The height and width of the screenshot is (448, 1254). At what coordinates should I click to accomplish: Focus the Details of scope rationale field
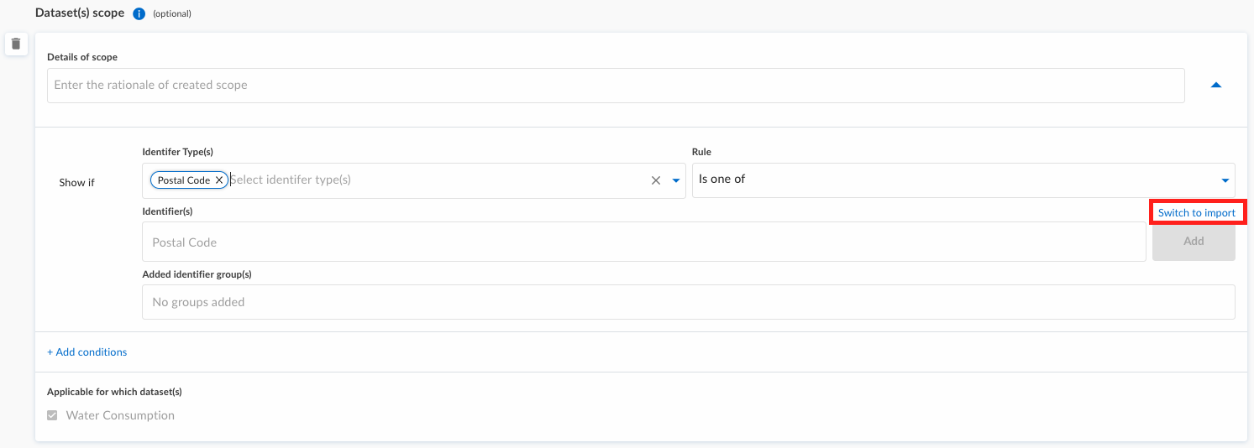[x=616, y=86]
